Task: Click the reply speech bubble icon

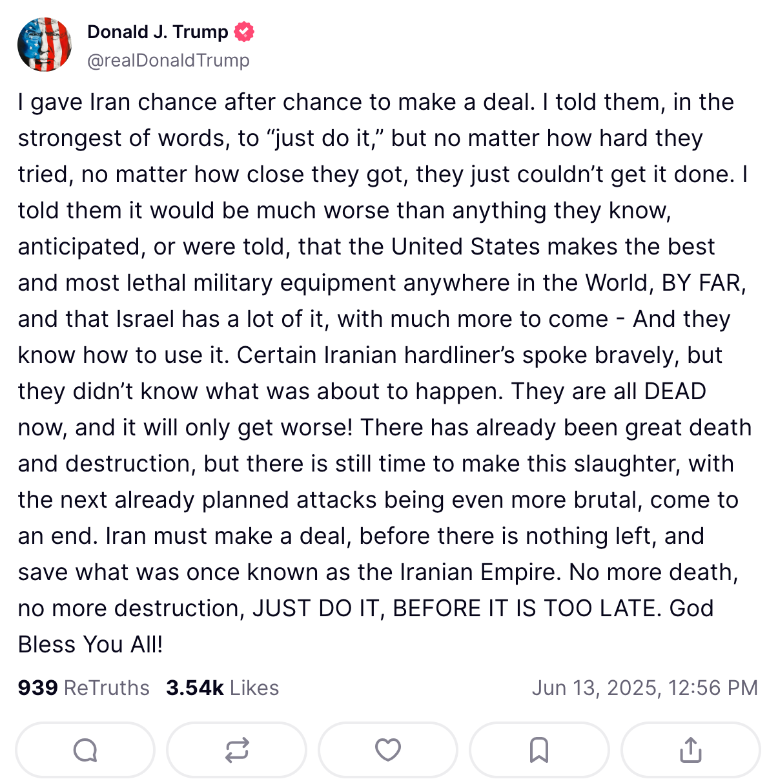Action: (x=85, y=750)
